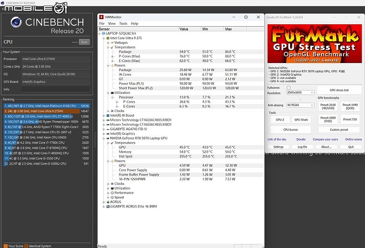Open GPU-Z from FurMark tools

280,120
